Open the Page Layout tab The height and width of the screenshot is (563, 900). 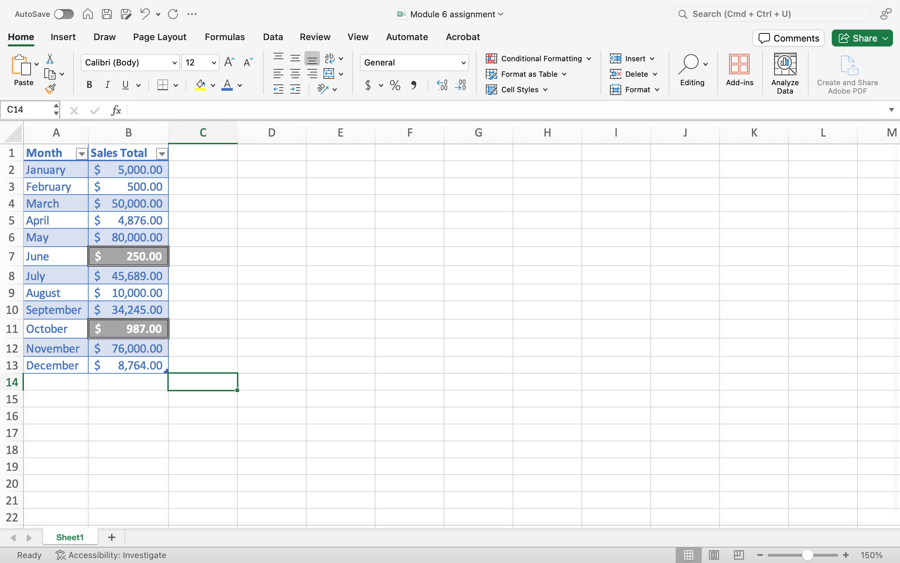coord(160,37)
